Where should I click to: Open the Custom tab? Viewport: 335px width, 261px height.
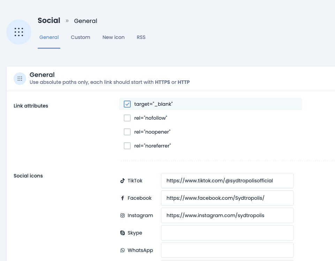point(80,37)
